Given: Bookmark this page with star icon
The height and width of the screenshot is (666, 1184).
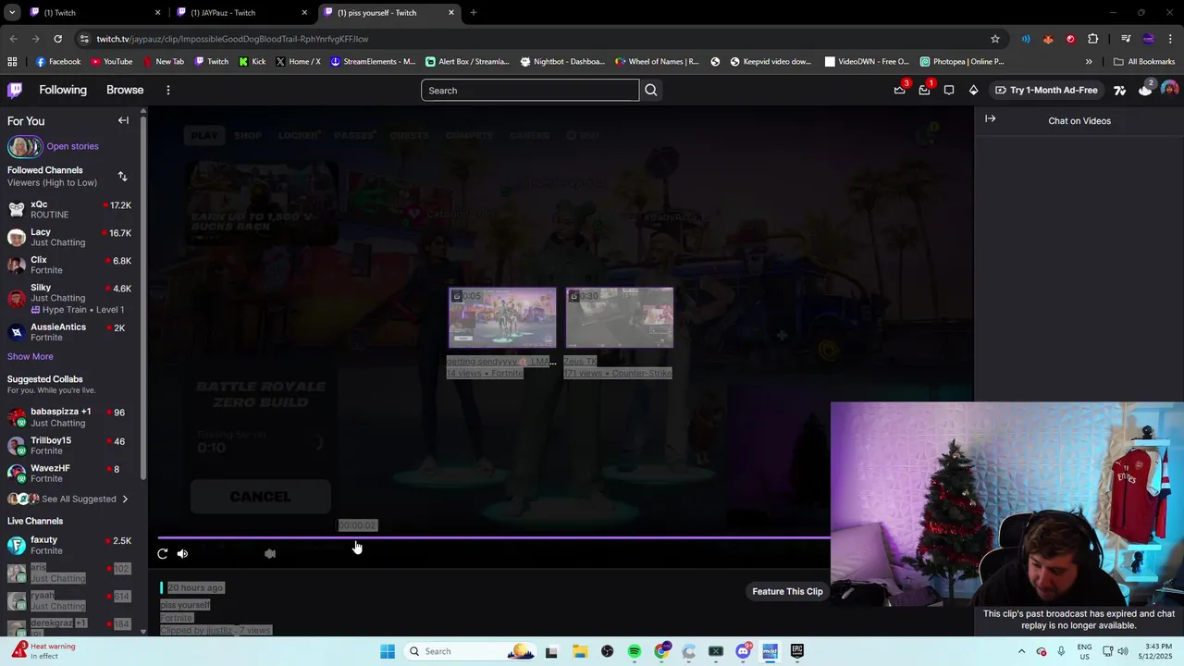Looking at the screenshot, I should (995, 39).
